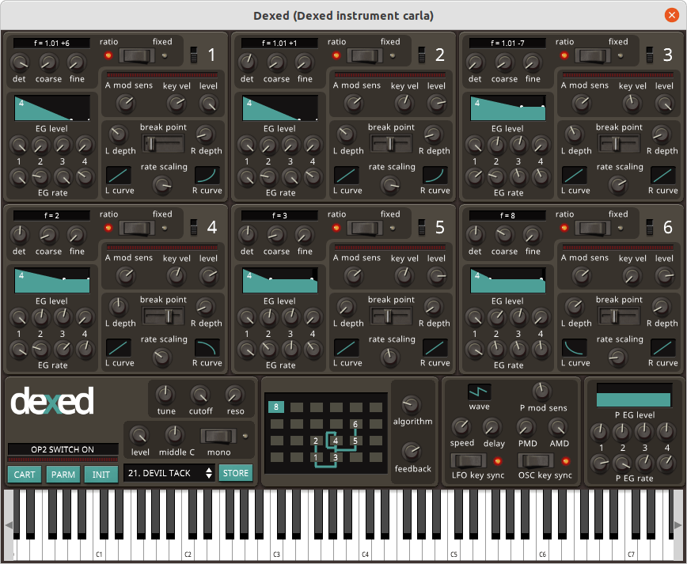The width and height of the screenshot is (687, 564).
Task: Click operator 2 R curve icon
Action: pos(435,175)
